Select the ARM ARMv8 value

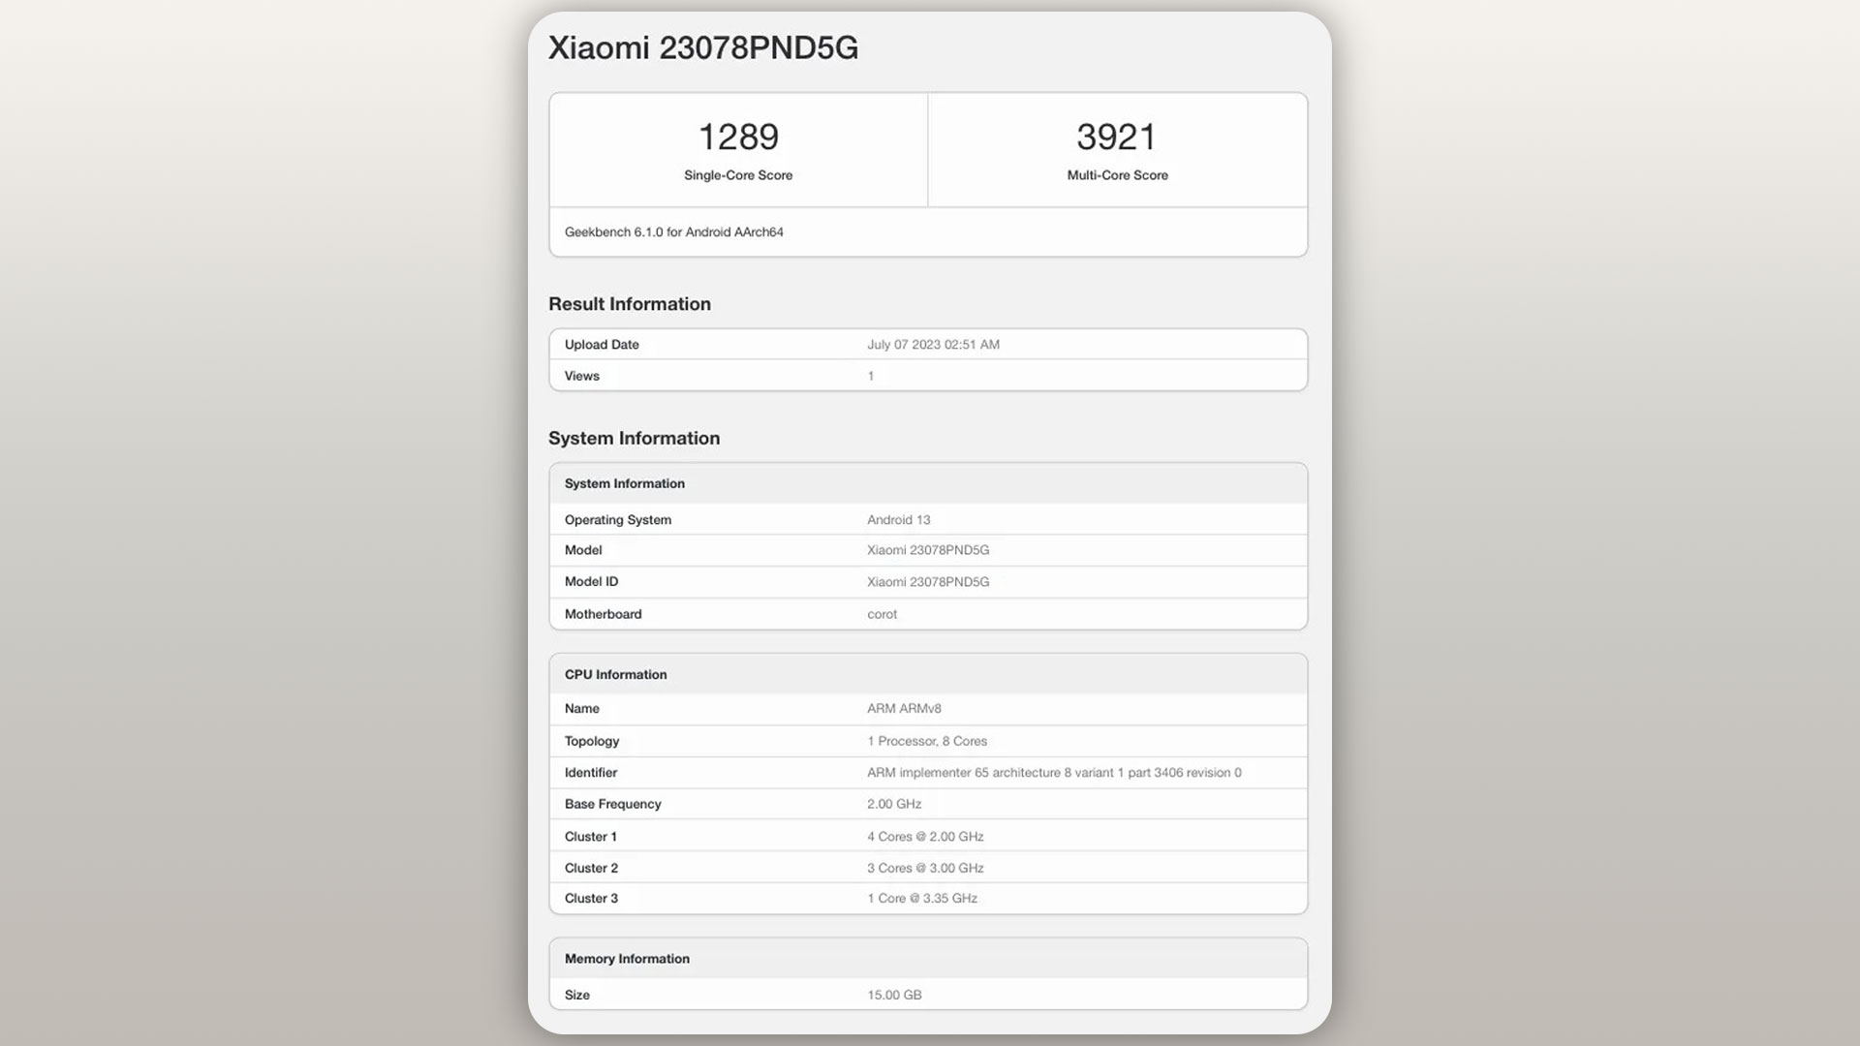pyautogui.click(x=904, y=709)
